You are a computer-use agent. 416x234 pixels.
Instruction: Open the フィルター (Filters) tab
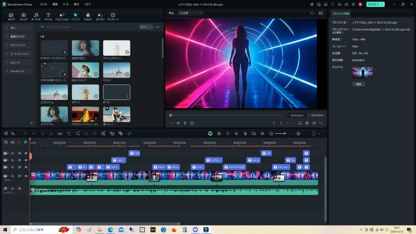(x=88, y=17)
